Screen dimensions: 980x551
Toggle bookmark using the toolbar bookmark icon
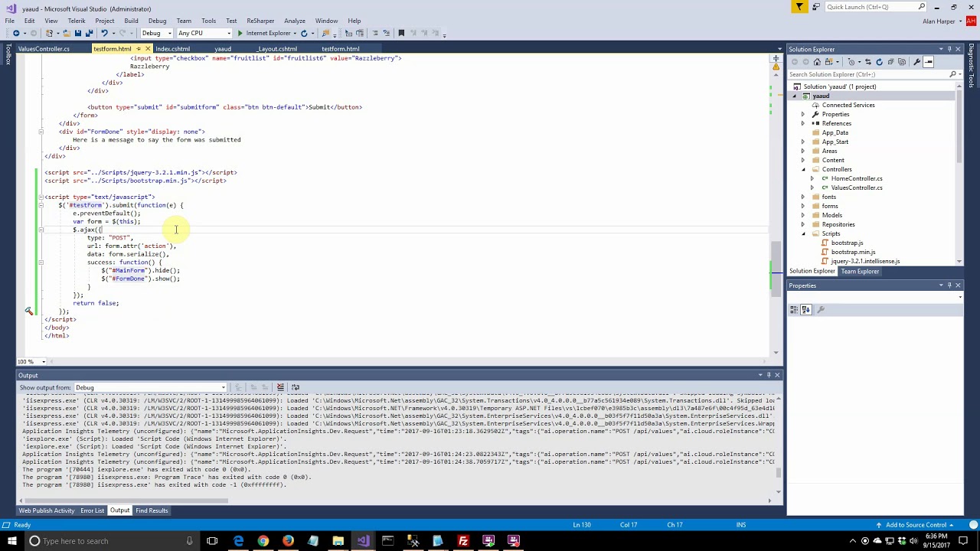click(x=400, y=33)
